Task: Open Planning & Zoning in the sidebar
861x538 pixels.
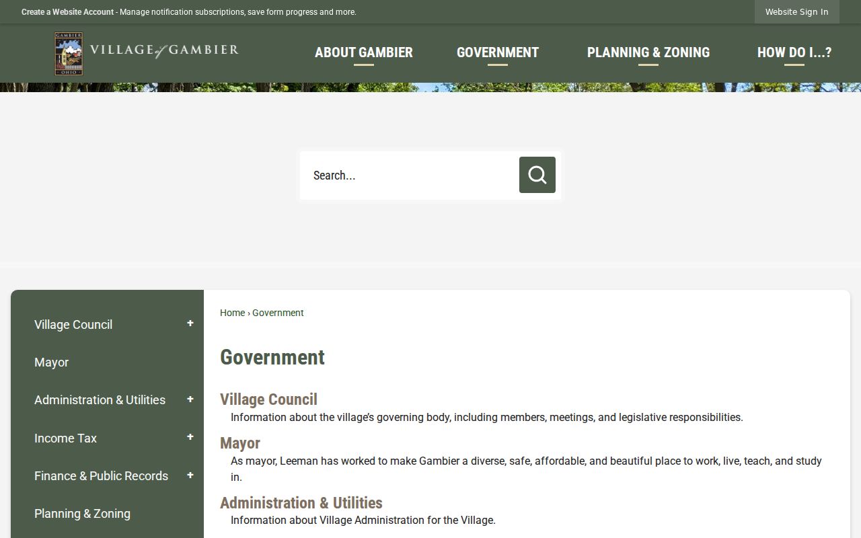Action: coord(82,513)
